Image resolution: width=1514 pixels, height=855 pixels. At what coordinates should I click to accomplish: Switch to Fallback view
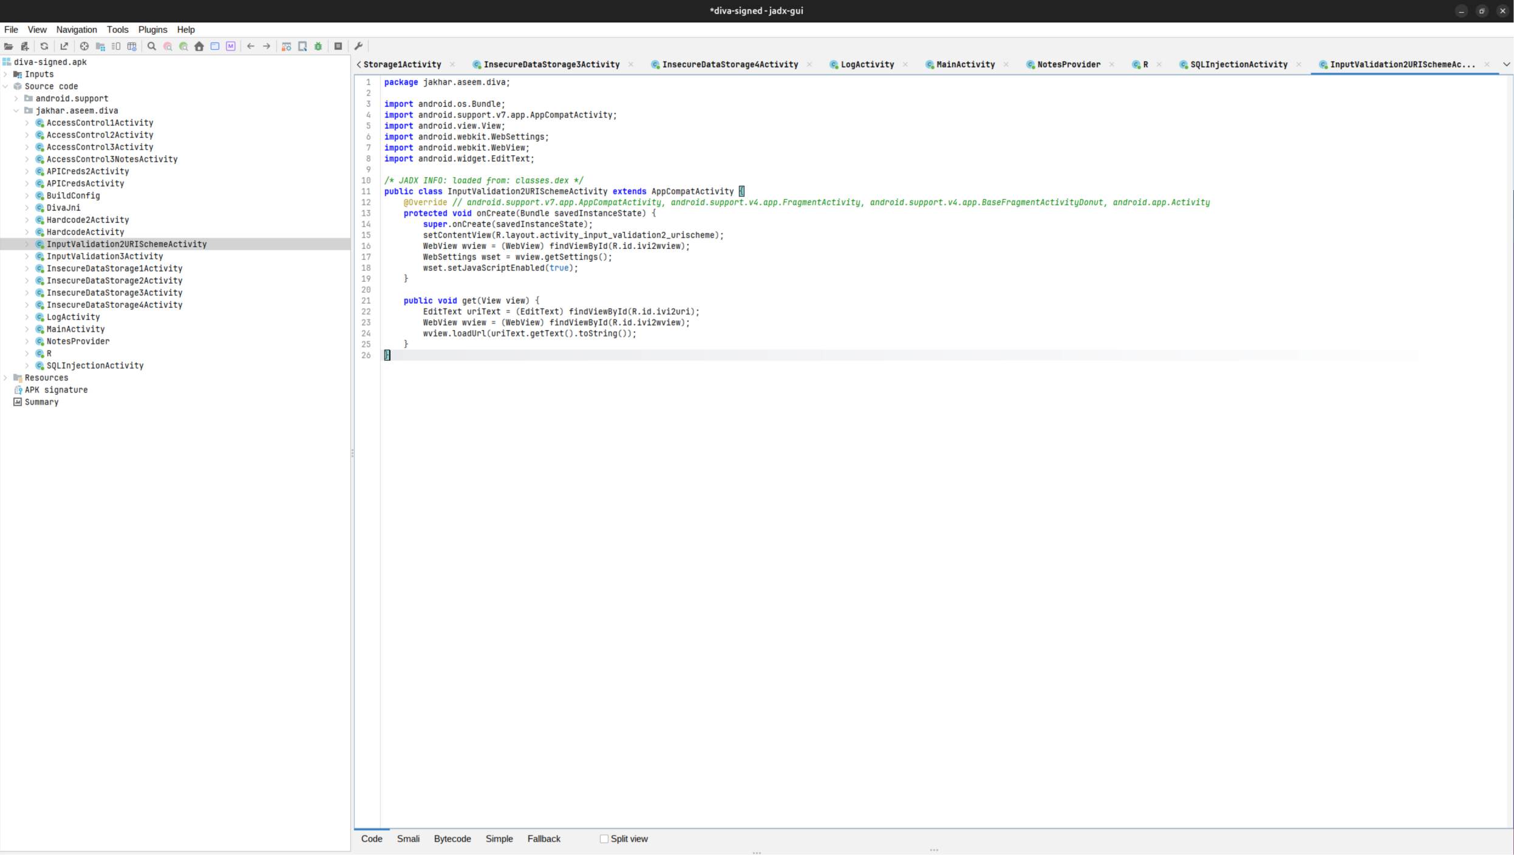point(544,839)
